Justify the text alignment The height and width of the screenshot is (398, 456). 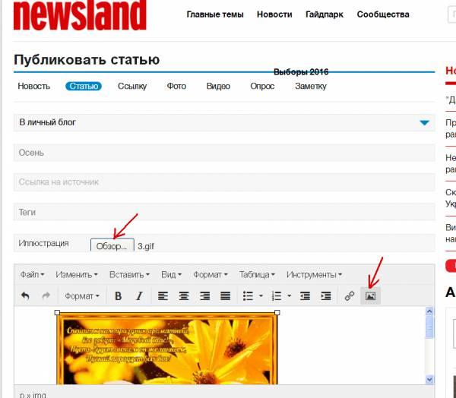pyautogui.click(x=225, y=296)
